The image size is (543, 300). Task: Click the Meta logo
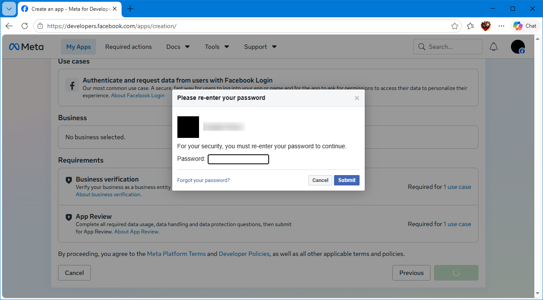[26, 47]
